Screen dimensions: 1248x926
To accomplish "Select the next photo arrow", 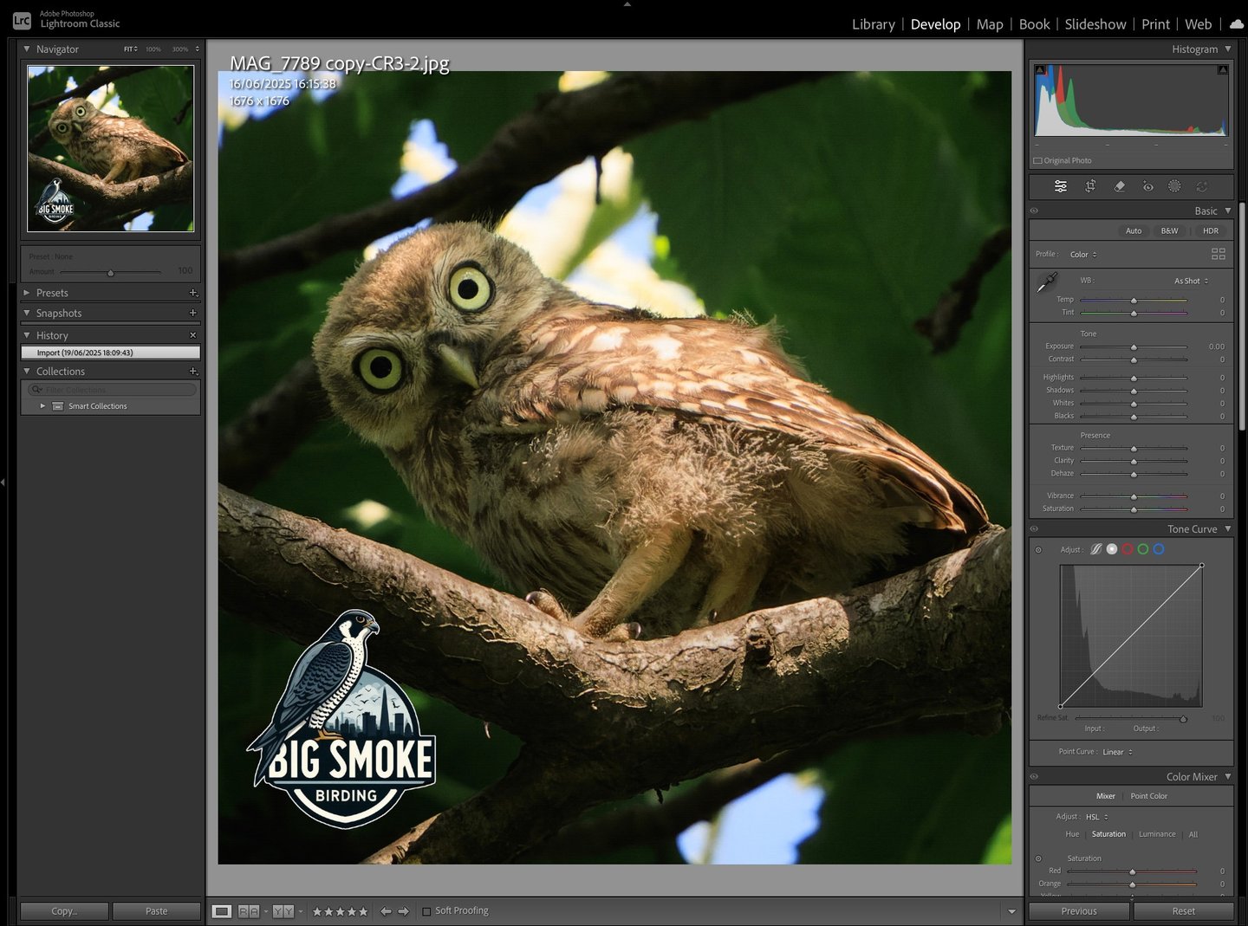I will pos(403,911).
